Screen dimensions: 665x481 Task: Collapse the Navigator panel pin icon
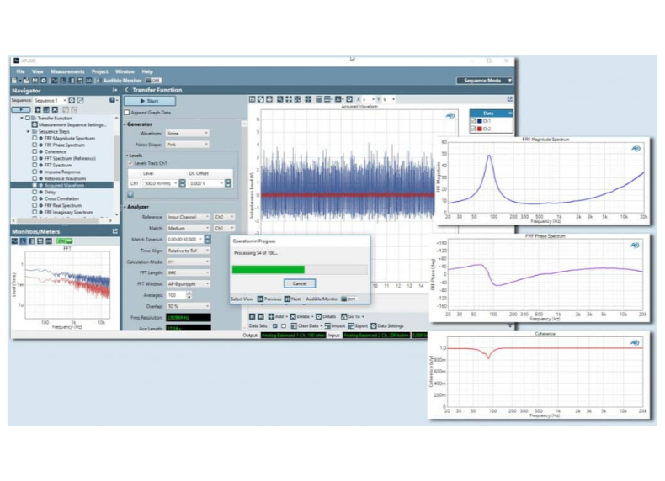[114, 90]
